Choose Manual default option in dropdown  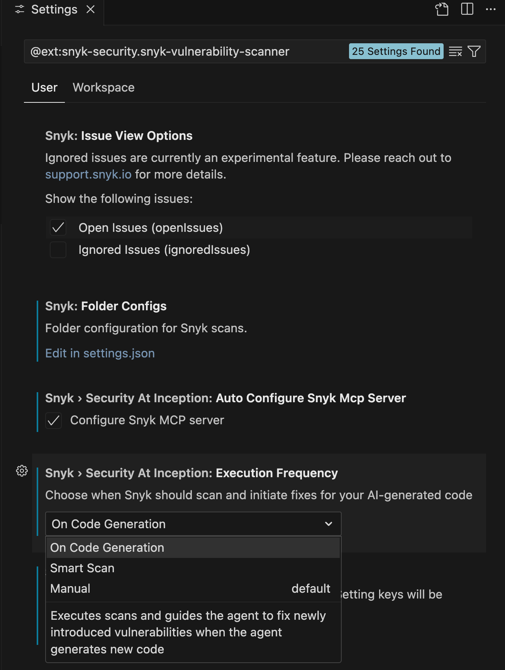70,588
